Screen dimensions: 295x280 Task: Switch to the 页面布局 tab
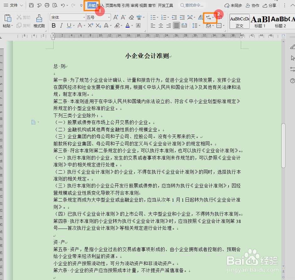113,5
